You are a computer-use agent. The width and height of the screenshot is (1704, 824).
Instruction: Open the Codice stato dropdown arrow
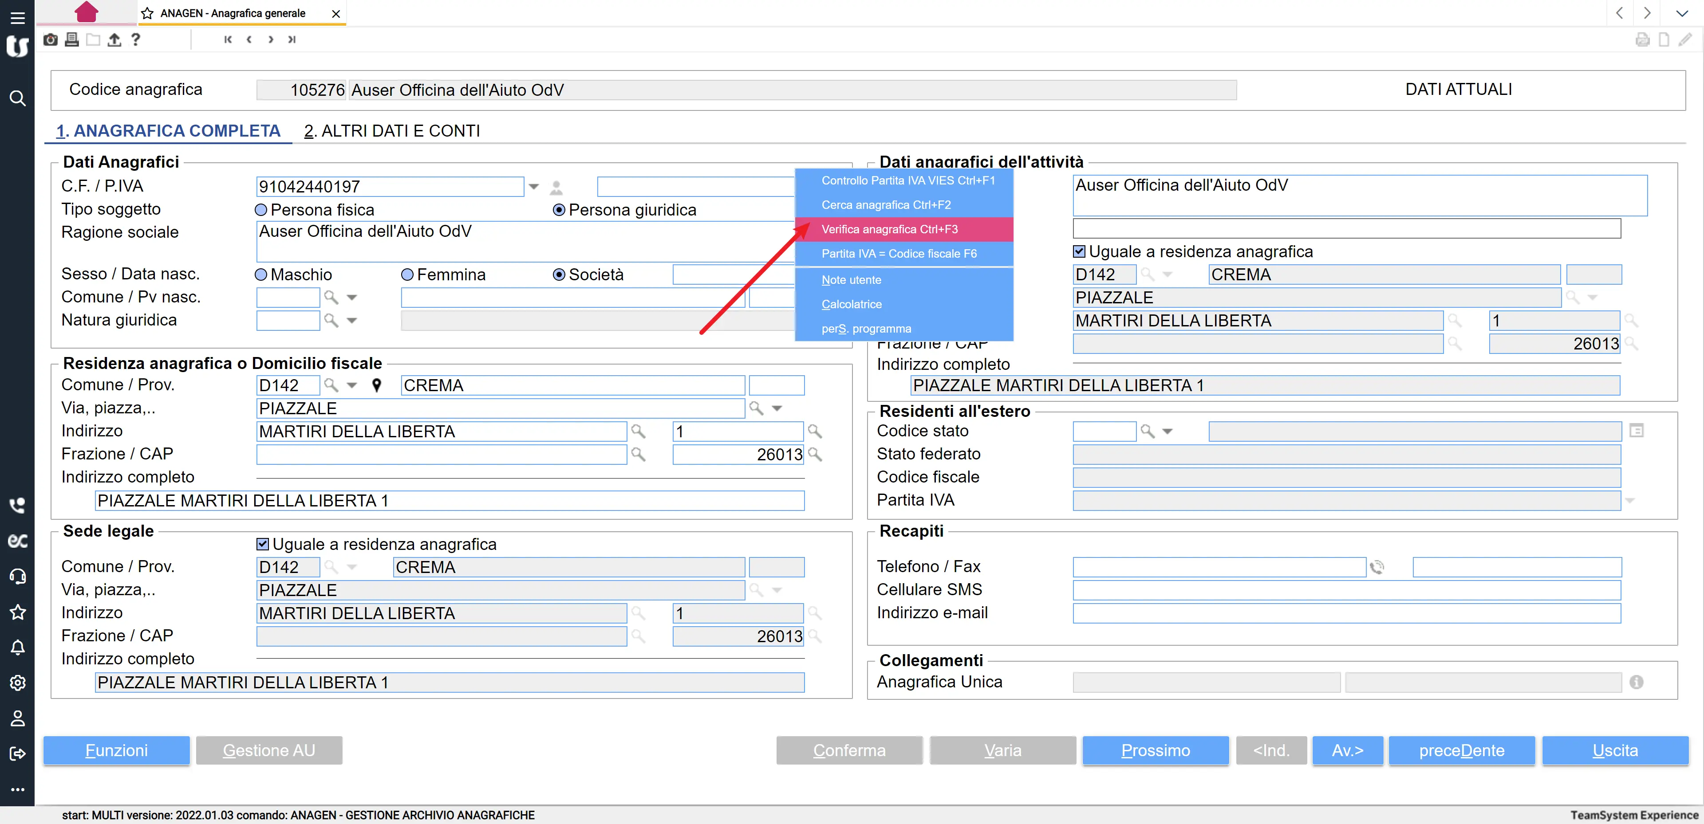[1168, 432]
